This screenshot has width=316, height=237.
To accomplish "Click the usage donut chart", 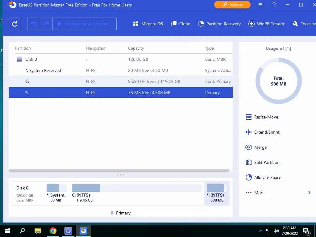I will click(x=279, y=81).
